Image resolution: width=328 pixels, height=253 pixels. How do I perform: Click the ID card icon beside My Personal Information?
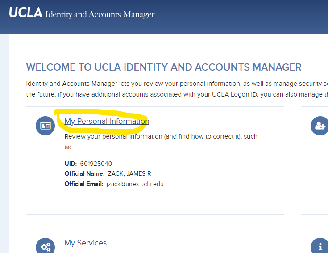45,126
